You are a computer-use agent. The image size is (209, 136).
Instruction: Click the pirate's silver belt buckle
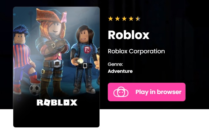coord(57,64)
